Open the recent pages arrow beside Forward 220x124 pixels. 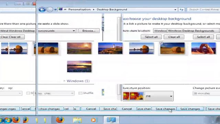pyautogui.click(x=55, y=10)
